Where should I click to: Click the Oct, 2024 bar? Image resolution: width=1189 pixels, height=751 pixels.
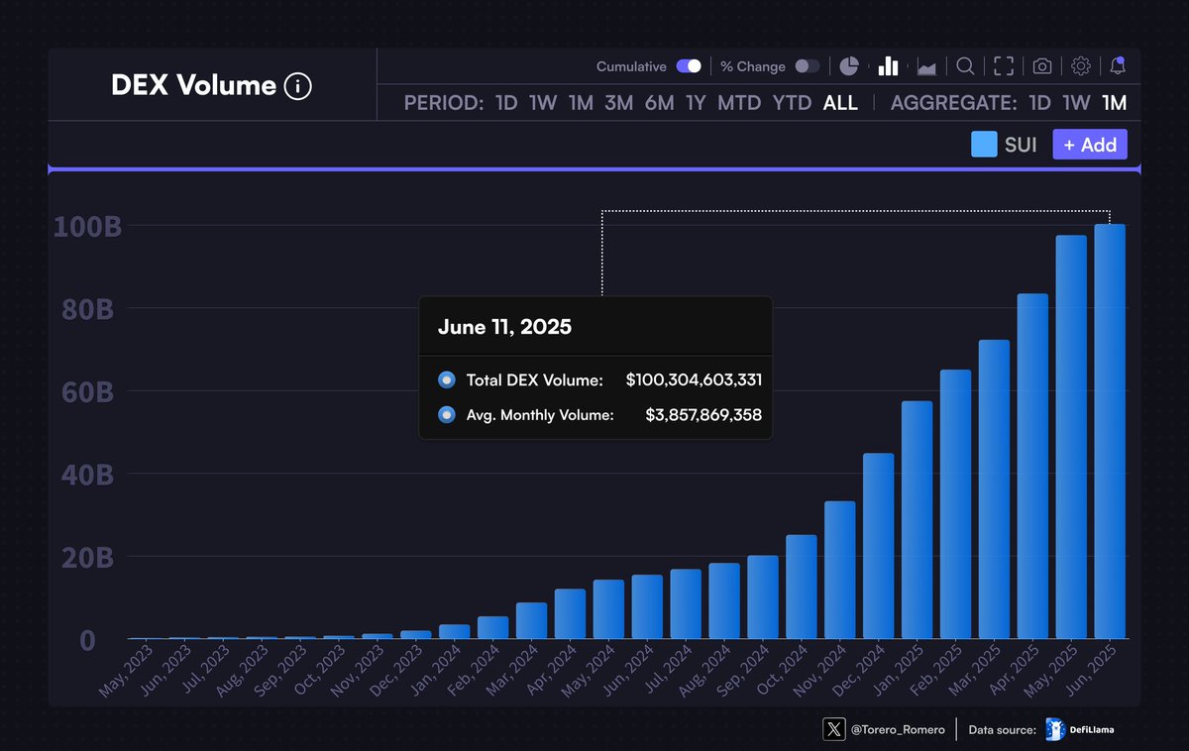pyautogui.click(x=802, y=587)
